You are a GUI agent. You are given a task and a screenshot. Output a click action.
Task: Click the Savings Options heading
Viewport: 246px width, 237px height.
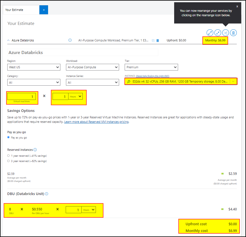(x=21, y=111)
